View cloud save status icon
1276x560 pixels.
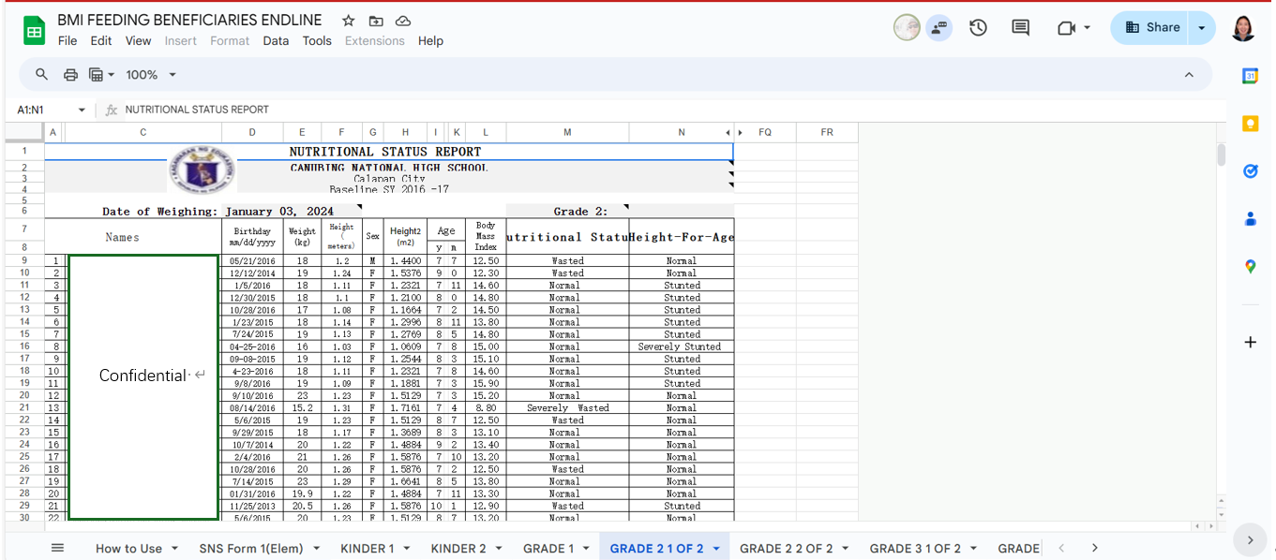click(x=403, y=21)
